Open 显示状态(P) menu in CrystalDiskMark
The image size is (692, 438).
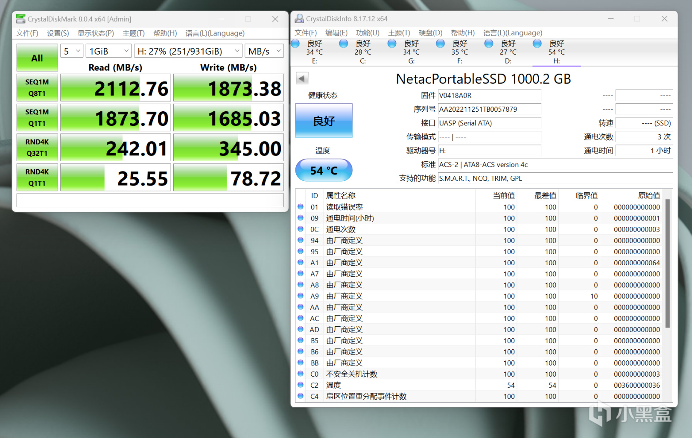pos(96,33)
